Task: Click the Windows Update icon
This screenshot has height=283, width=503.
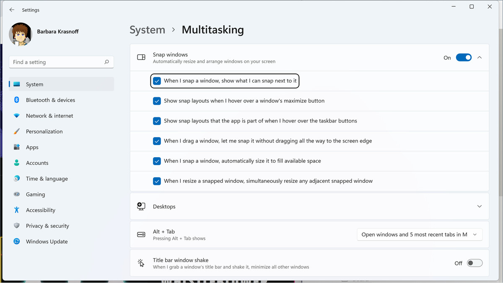Action: click(x=16, y=241)
